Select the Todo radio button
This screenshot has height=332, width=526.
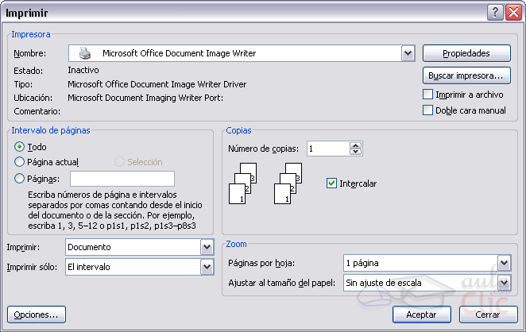tap(20, 147)
